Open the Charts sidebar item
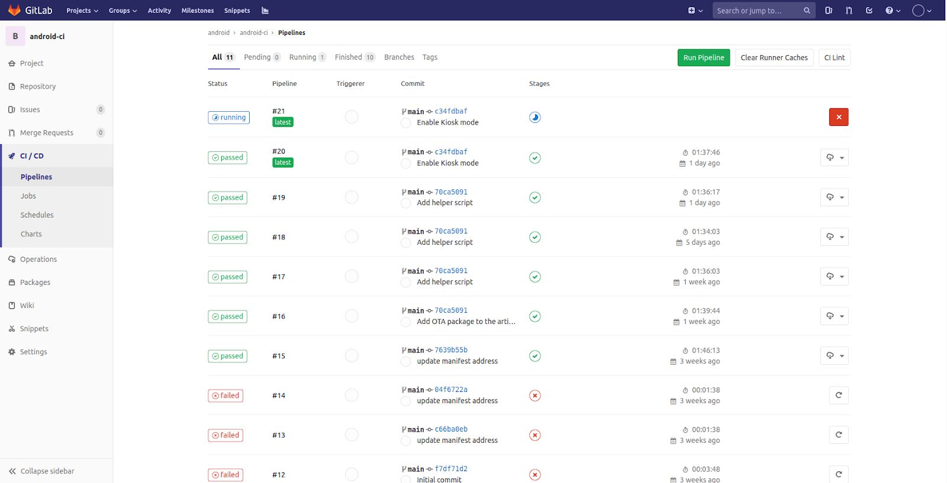 click(x=31, y=234)
